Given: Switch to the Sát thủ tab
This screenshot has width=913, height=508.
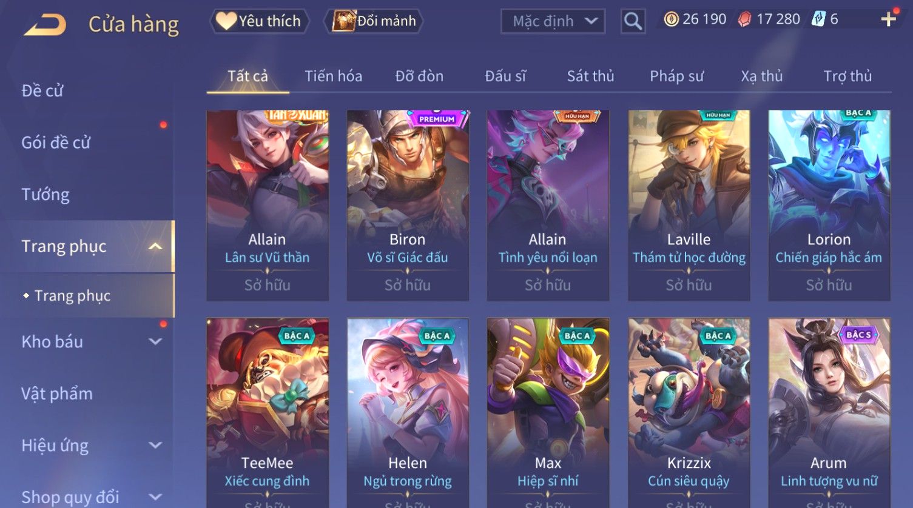Looking at the screenshot, I should [590, 76].
